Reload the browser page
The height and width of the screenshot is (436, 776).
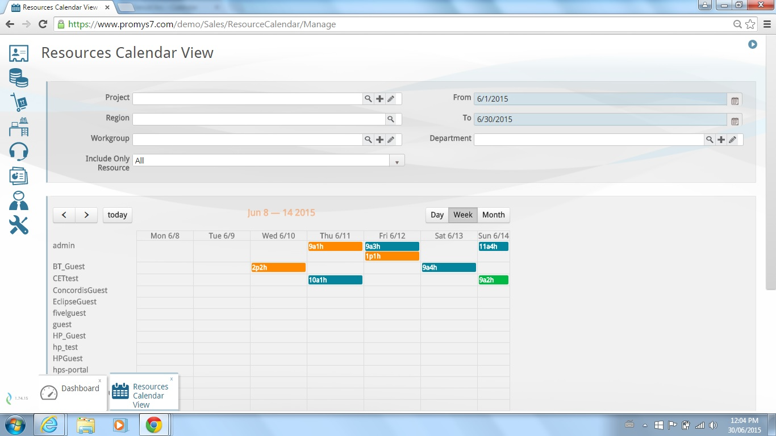click(43, 24)
